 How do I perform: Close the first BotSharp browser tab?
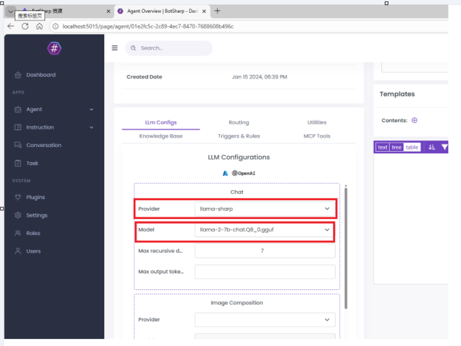click(108, 11)
